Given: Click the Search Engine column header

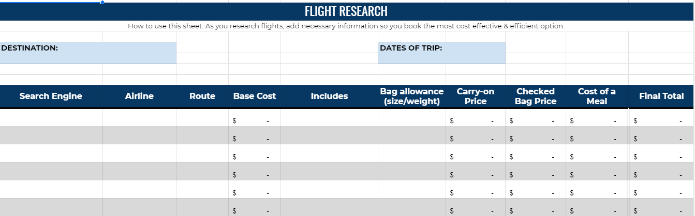Looking at the screenshot, I should point(51,96).
